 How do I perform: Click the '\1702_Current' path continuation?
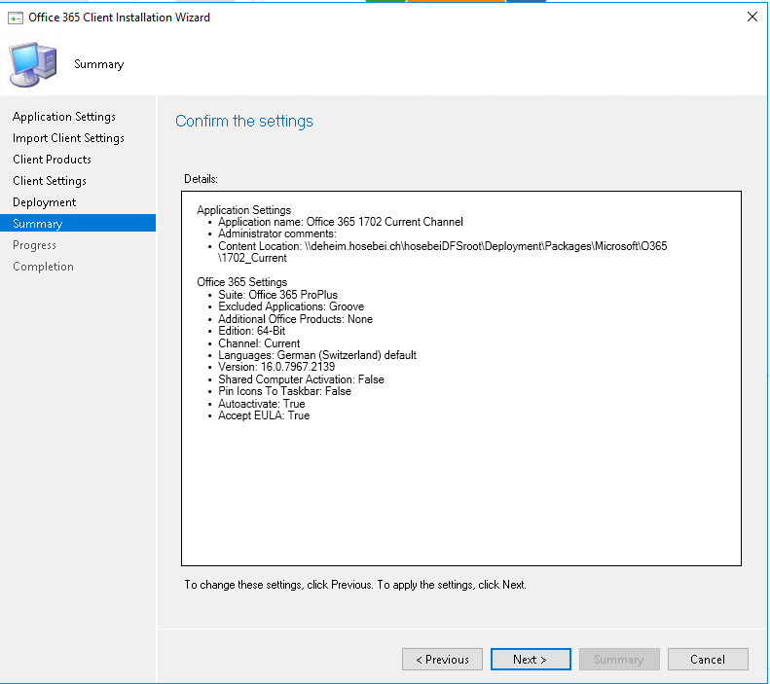coord(252,258)
